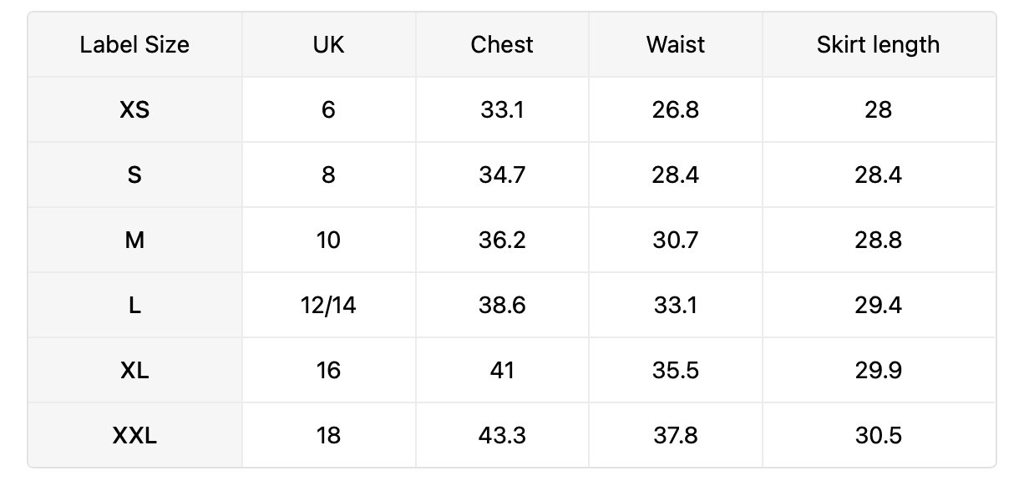Screen dimensions: 1024x491
Task: Select the 41 chest value for XL
Action: [502, 370]
